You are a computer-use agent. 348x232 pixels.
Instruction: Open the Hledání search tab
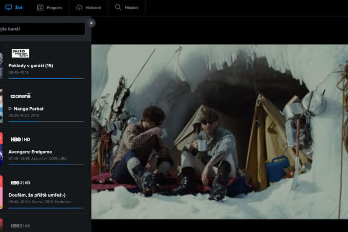point(127,7)
